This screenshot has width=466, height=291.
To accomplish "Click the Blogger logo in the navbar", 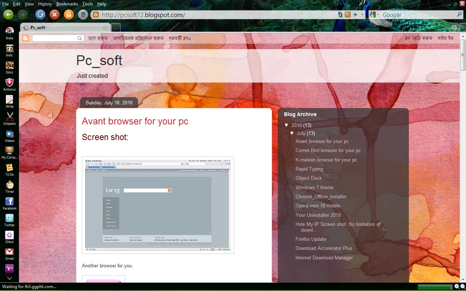I will pyautogui.click(x=25, y=38).
